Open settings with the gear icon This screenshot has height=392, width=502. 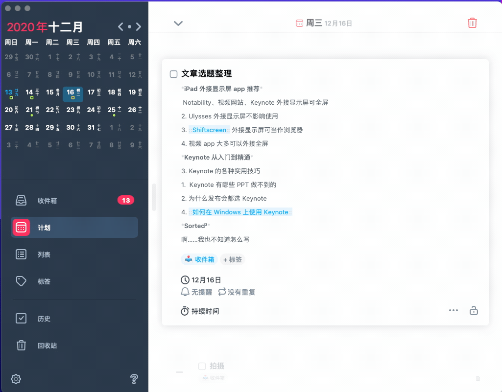16,379
